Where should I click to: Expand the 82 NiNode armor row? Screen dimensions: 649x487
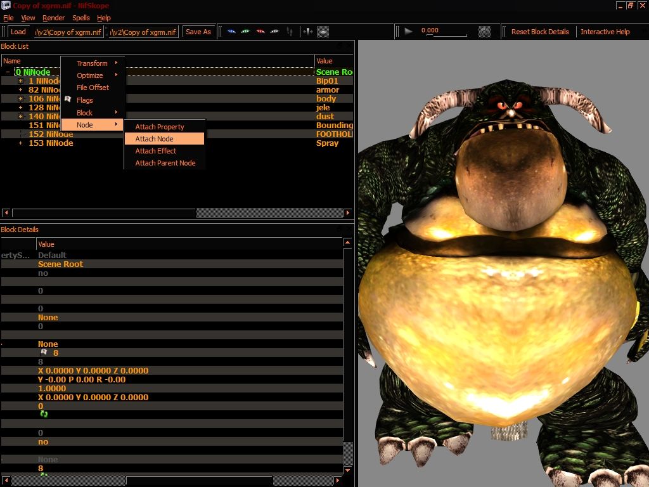[20, 90]
